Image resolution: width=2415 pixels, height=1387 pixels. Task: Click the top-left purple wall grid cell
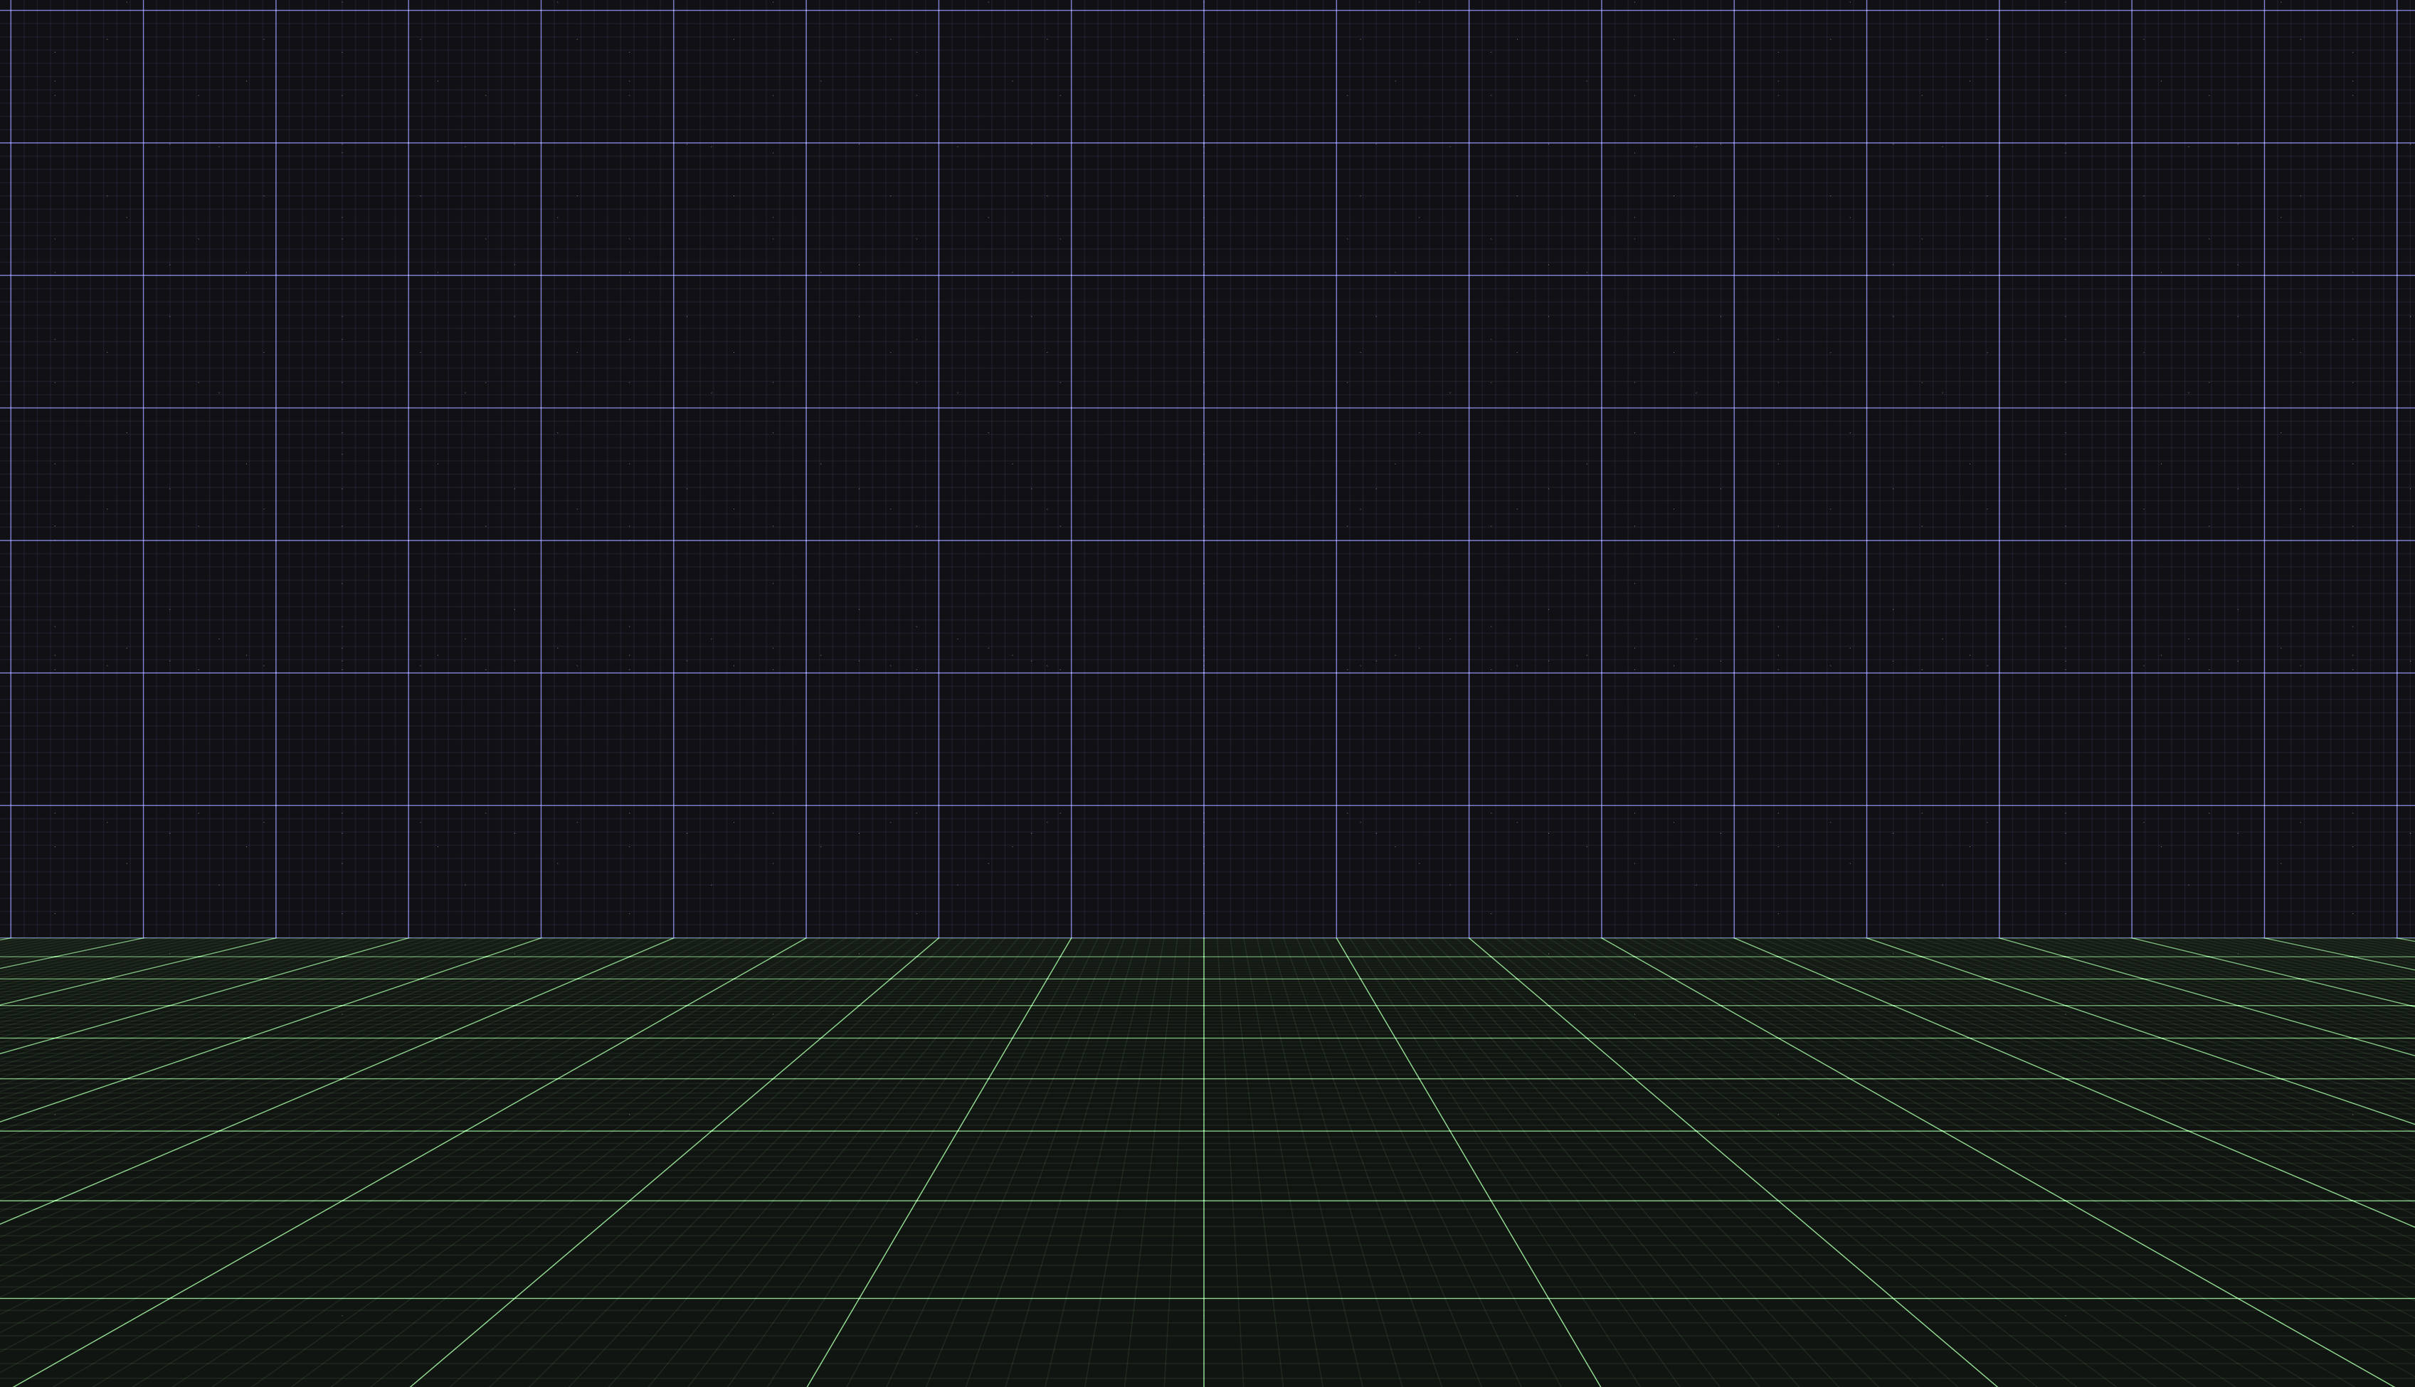pos(76,76)
